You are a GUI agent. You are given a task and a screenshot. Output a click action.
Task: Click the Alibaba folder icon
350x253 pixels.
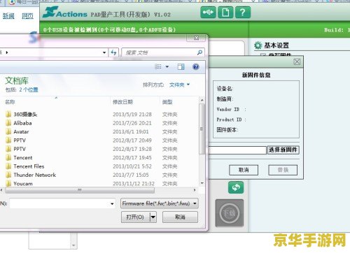(8, 123)
